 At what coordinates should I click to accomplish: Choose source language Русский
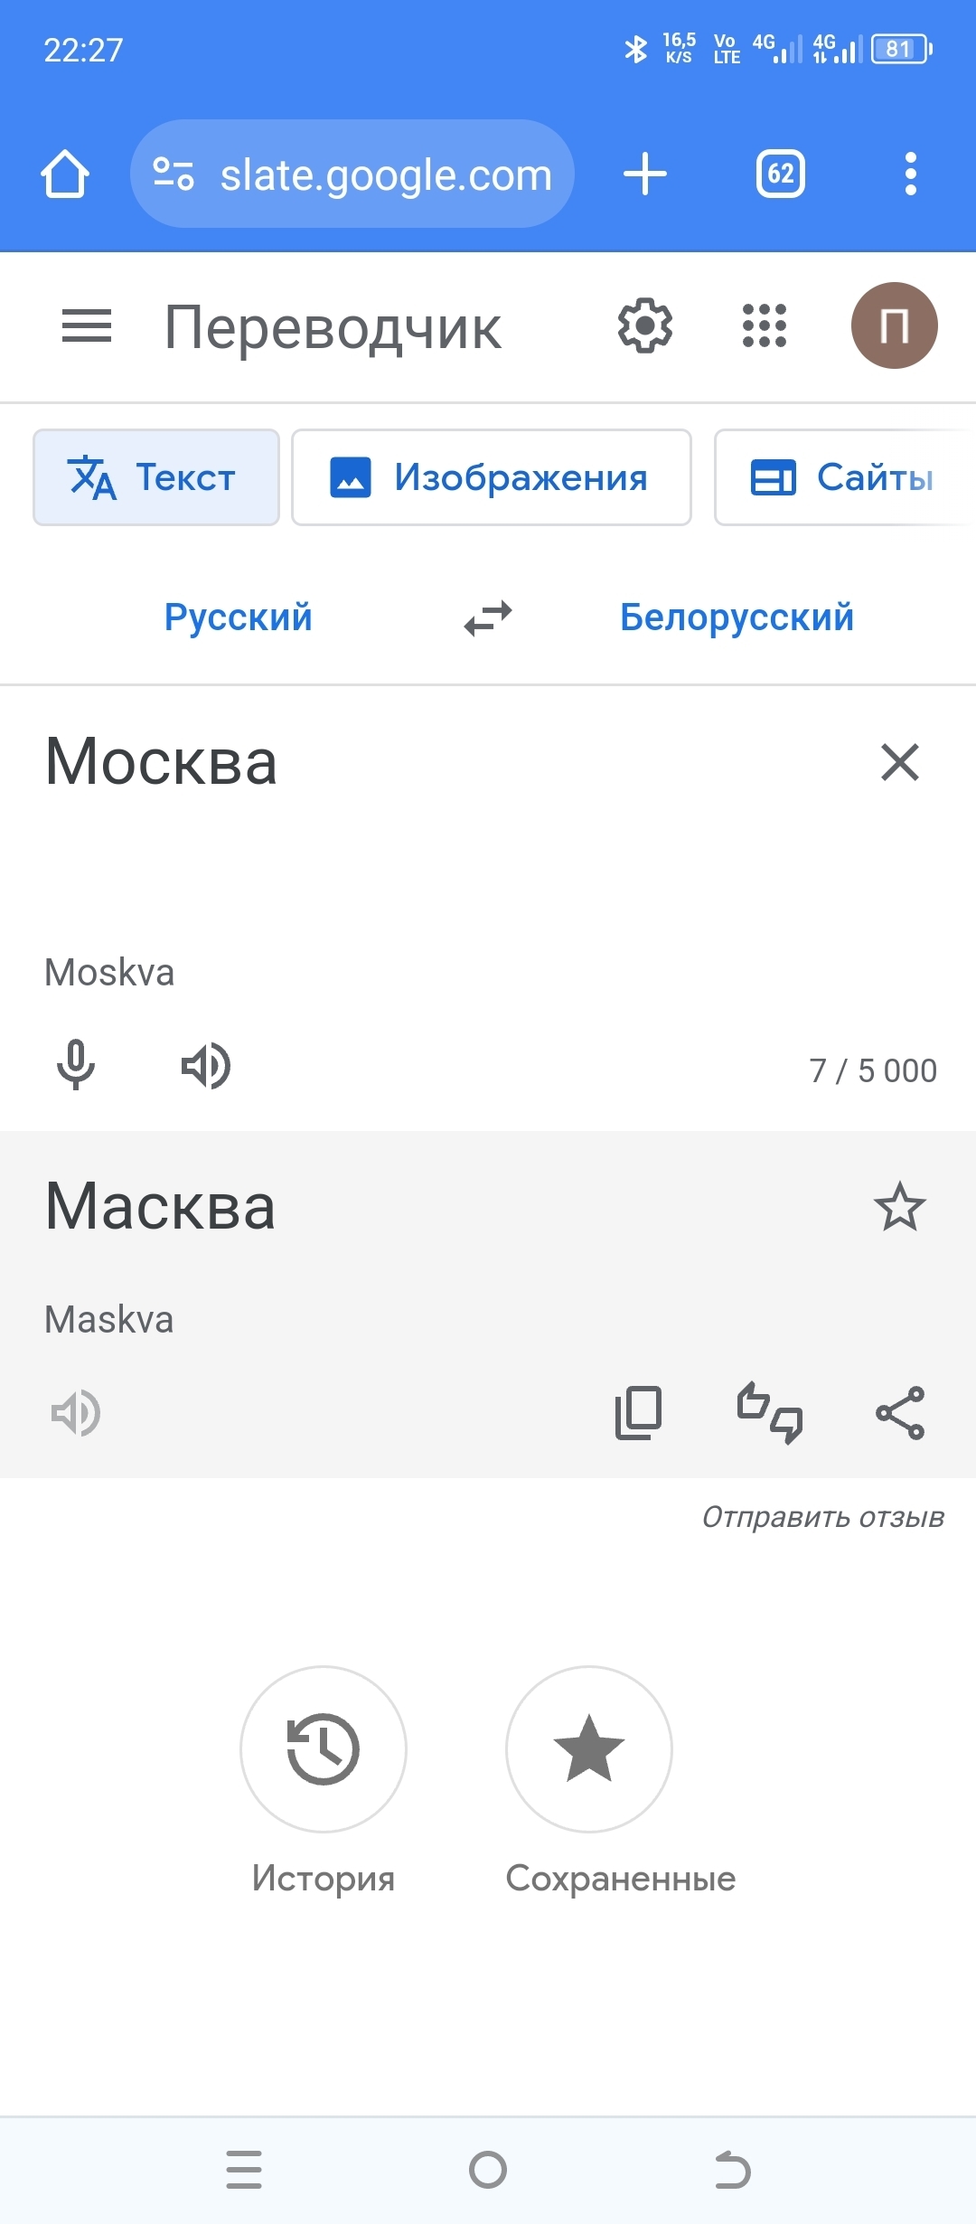click(238, 617)
